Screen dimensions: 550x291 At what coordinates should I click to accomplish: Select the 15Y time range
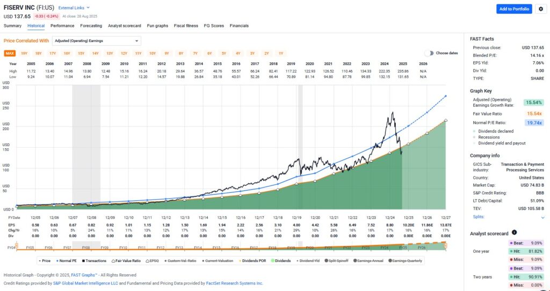(x=81, y=53)
